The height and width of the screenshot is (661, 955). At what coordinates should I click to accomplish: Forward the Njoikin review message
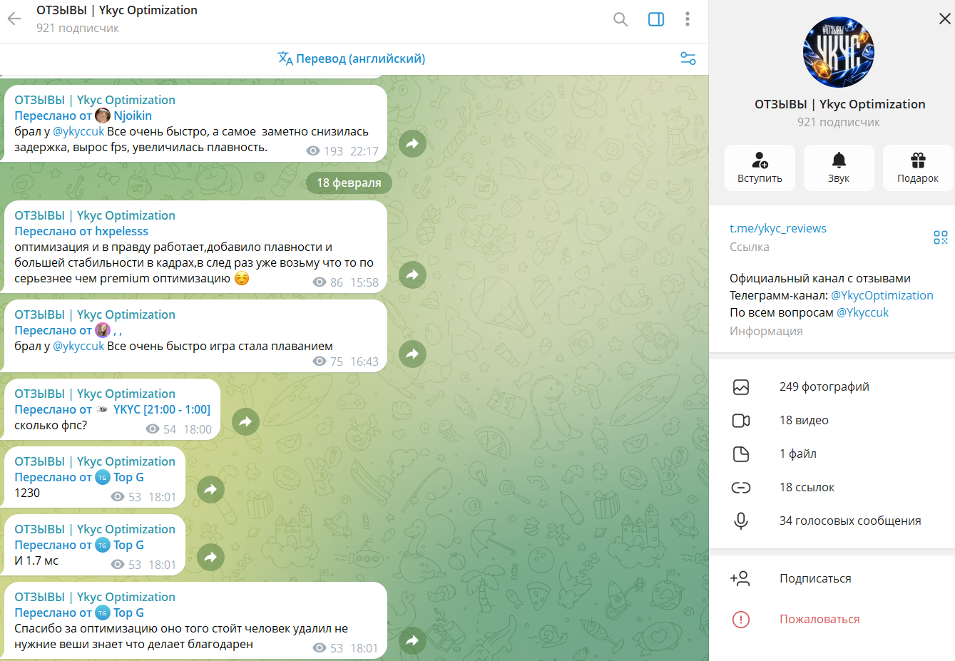tap(412, 143)
